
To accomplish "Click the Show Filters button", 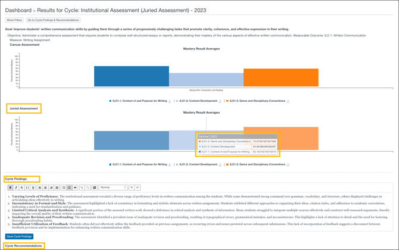I will 14,20.
